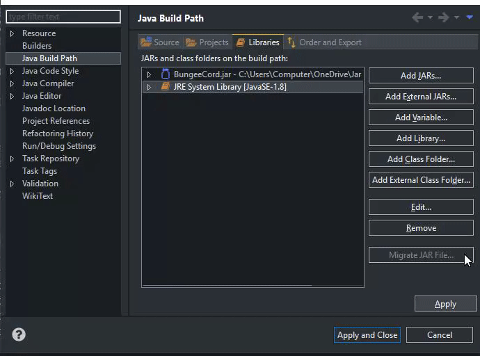The image size is (480, 356).
Task: Expand the Task Repository node
Action: 12,159
